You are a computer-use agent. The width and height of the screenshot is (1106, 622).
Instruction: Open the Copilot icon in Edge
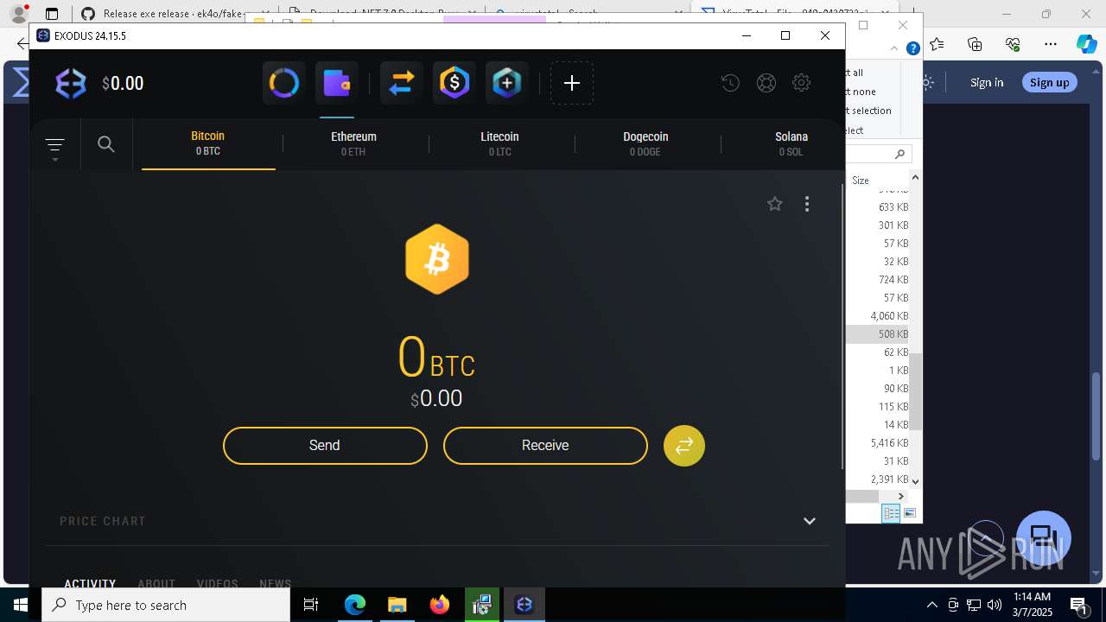(x=1087, y=45)
